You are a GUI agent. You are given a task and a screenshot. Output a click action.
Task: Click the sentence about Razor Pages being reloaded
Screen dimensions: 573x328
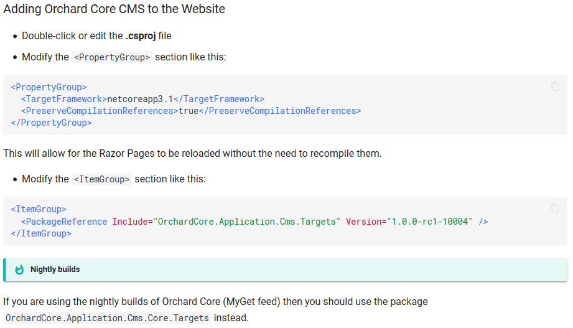[x=193, y=154]
